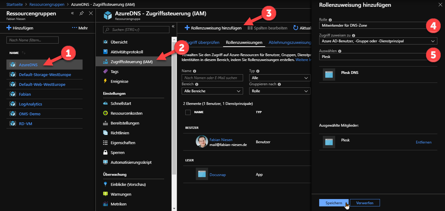Viewport: 445px width, 211px height.
Task: Click the Auswählen field containing Plesk
Action: coord(378,57)
